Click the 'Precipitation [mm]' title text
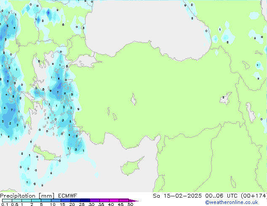 point(27,196)
